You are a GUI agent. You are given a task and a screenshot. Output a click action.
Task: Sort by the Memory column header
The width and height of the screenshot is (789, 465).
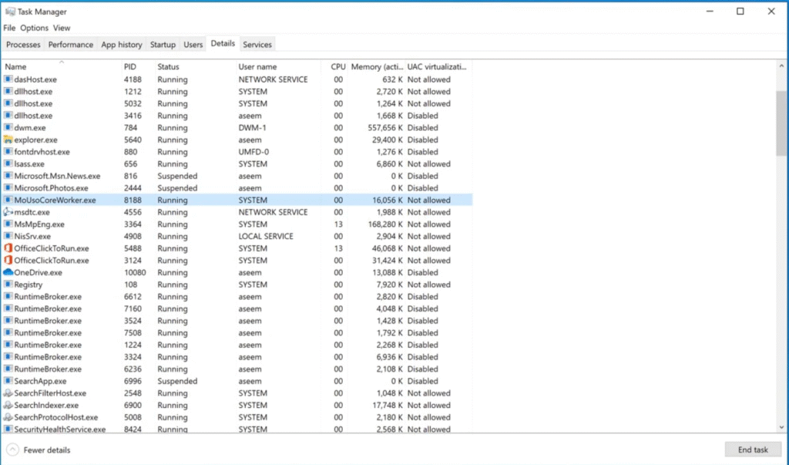pyautogui.click(x=377, y=66)
